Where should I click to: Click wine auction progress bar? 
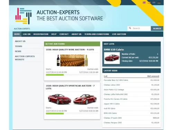tap(72, 75)
